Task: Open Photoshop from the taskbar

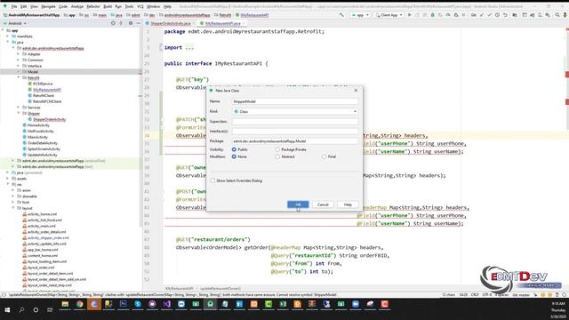Action: tap(123, 304)
